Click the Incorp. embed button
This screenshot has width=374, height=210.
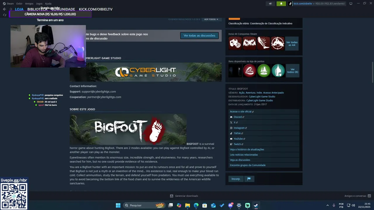(236, 179)
